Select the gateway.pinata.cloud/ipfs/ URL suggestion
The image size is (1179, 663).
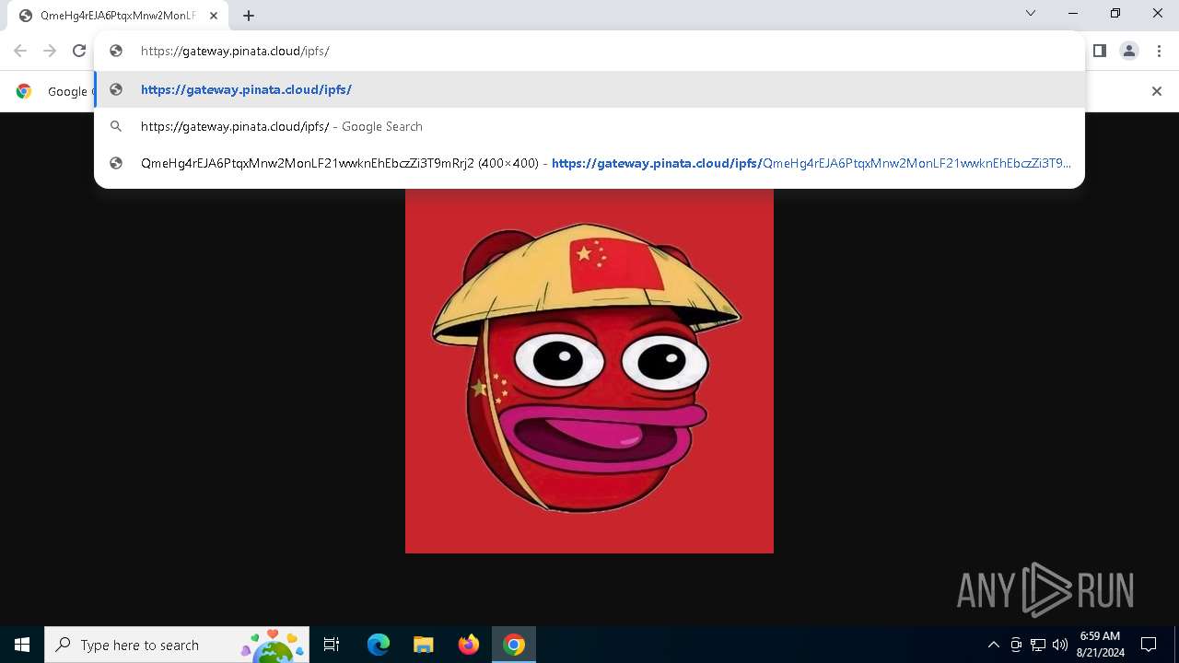click(x=589, y=89)
